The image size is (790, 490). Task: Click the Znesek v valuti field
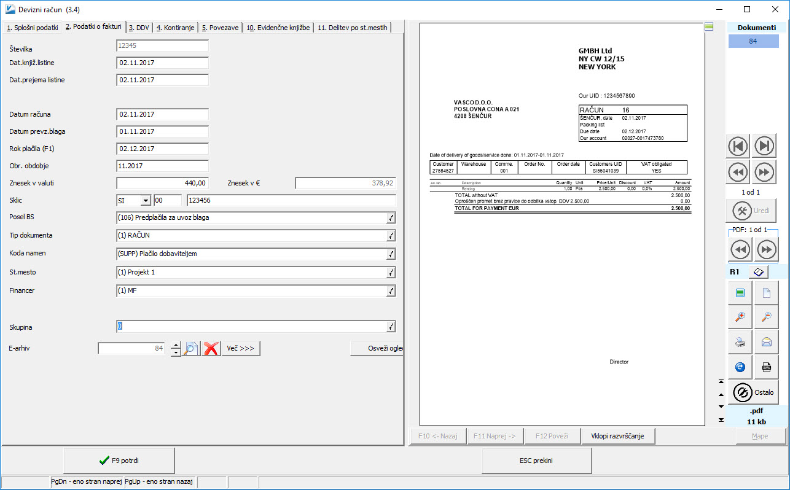pyautogui.click(x=162, y=183)
